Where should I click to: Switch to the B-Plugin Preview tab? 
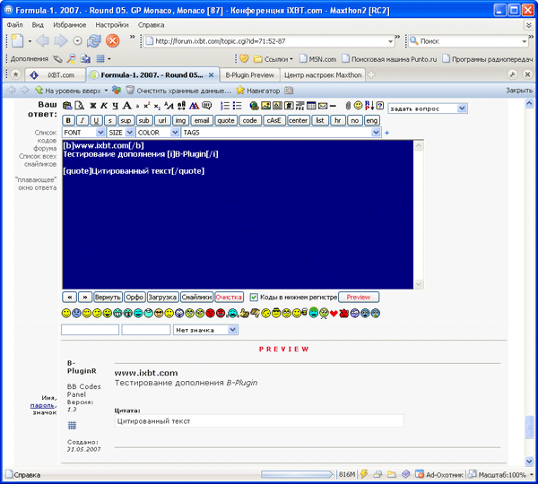point(250,75)
